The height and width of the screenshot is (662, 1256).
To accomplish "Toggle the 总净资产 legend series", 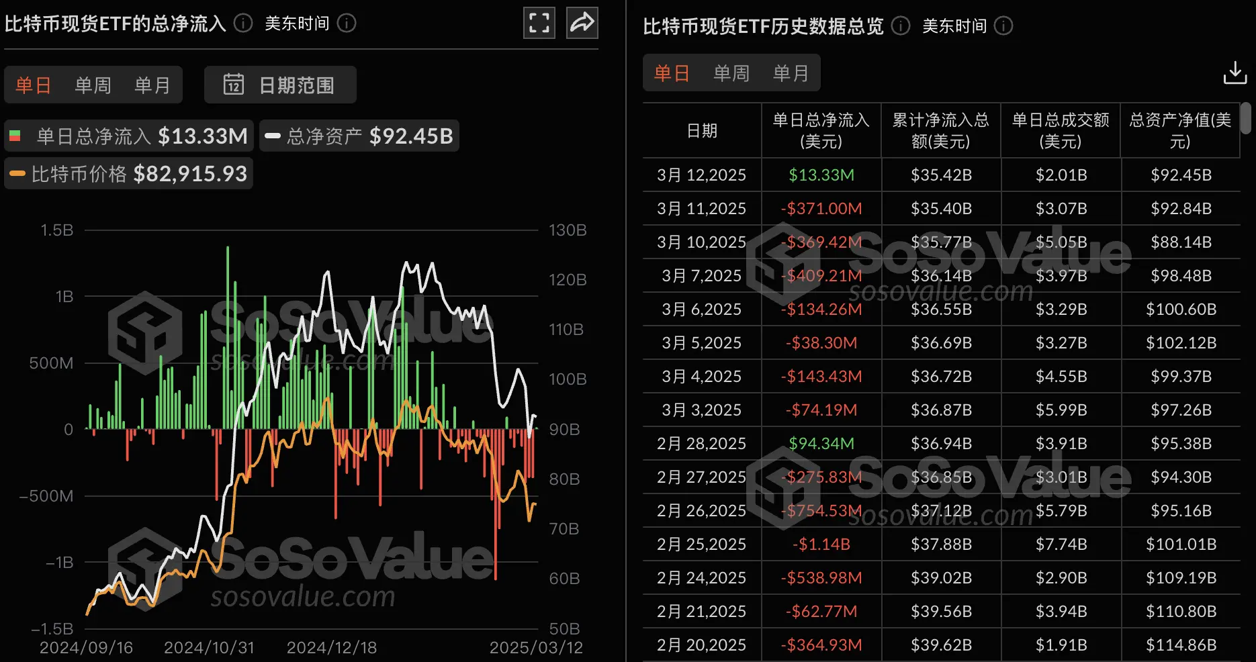I will tap(359, 136).
